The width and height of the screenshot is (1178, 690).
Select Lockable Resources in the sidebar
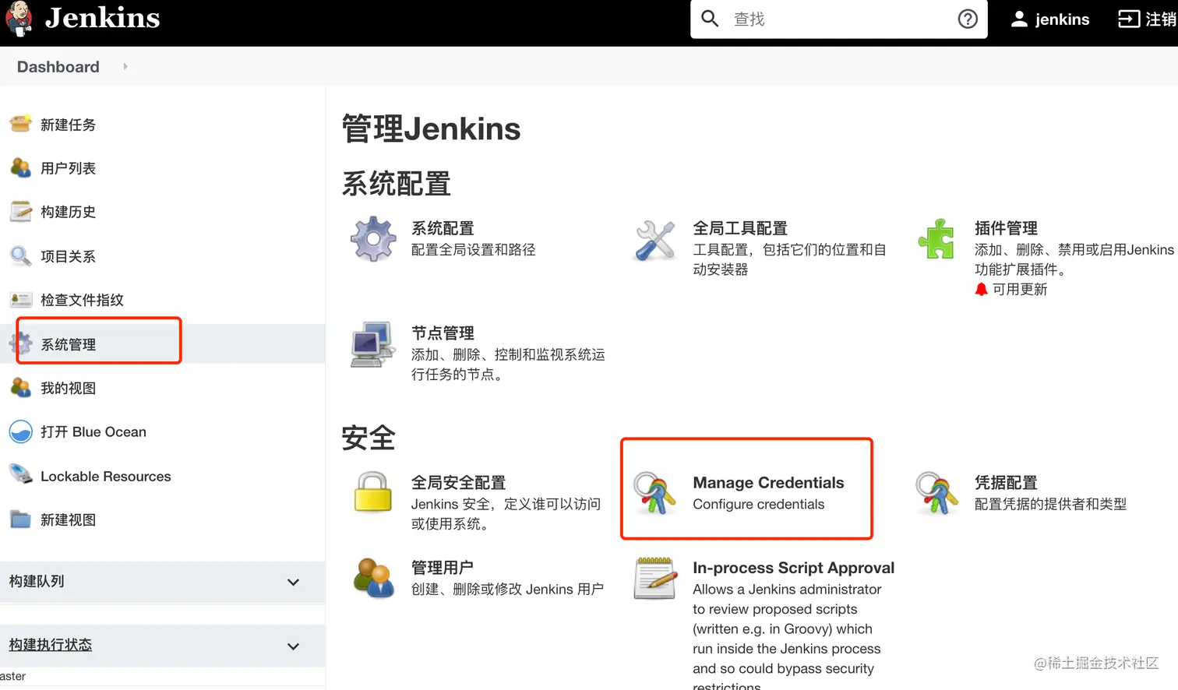[105, 476]
